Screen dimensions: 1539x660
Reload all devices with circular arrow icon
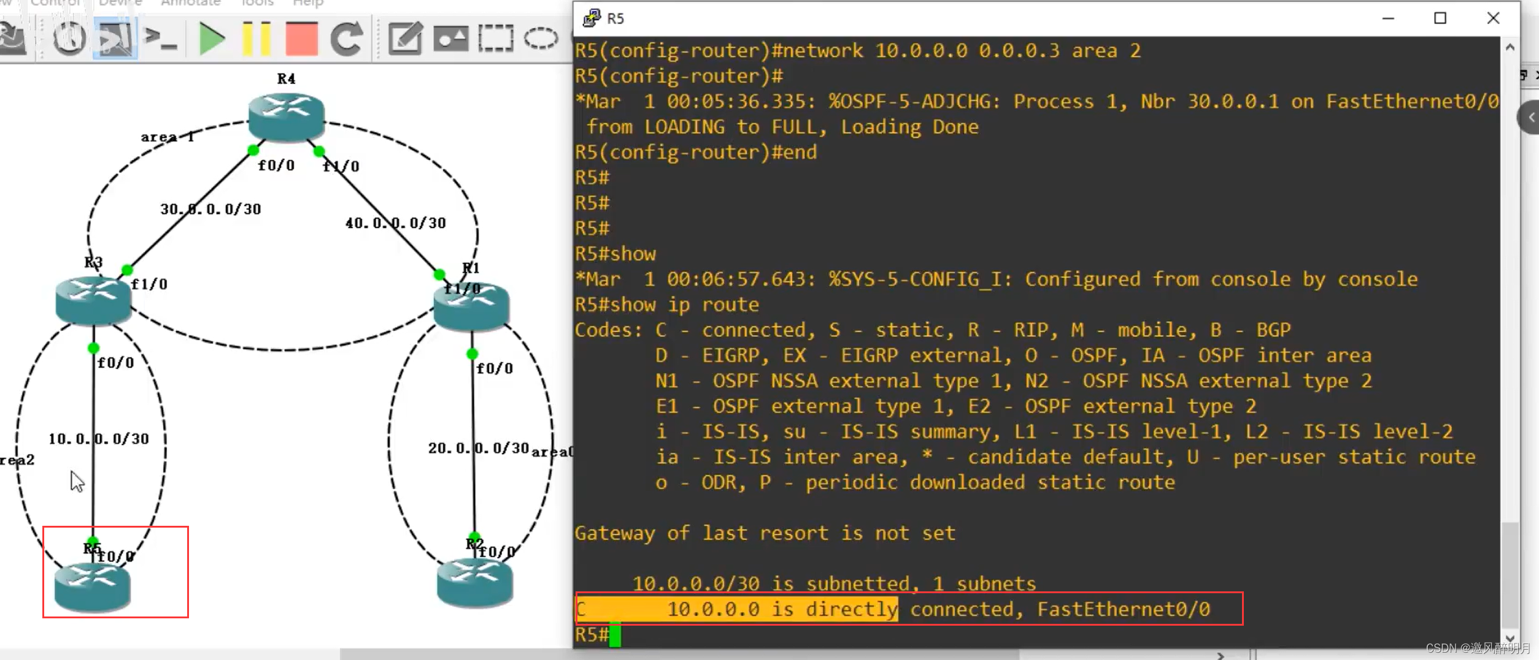[x=347, y=39]
